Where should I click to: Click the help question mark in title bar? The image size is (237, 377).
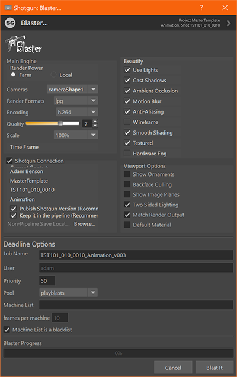201,8
